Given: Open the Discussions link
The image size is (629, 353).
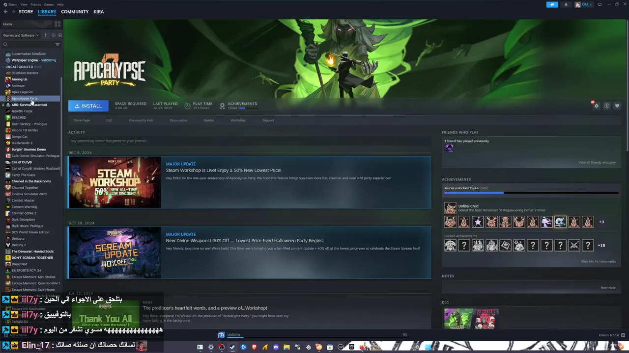Looking at the screenshot, I should 178,120.
